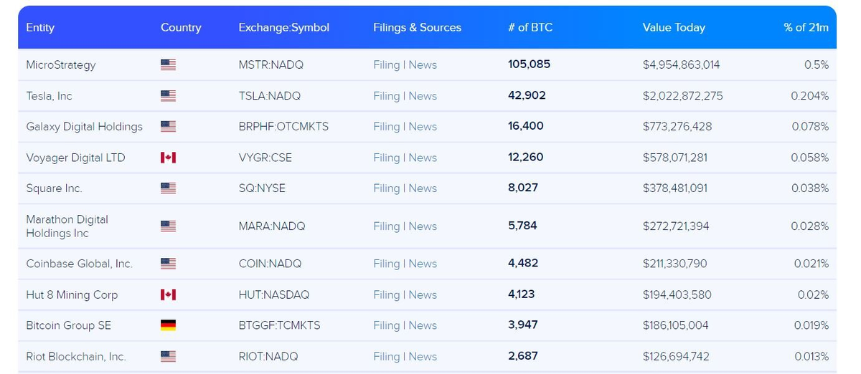Open the News link for Marathon Digital Holdings

coord(423,226)
